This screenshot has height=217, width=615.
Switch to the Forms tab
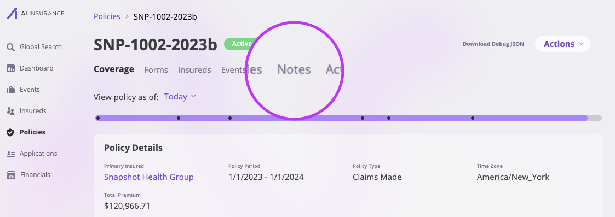click(x=156, y=70)
